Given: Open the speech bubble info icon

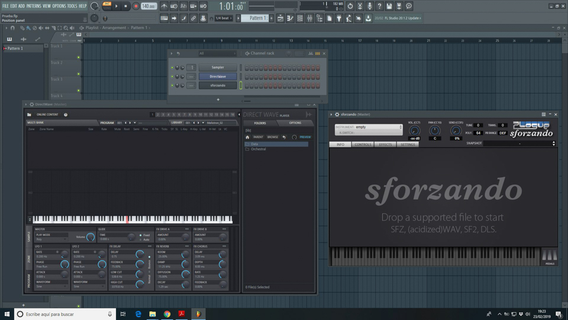Looking at the screenshot, I should pos(409,6).
